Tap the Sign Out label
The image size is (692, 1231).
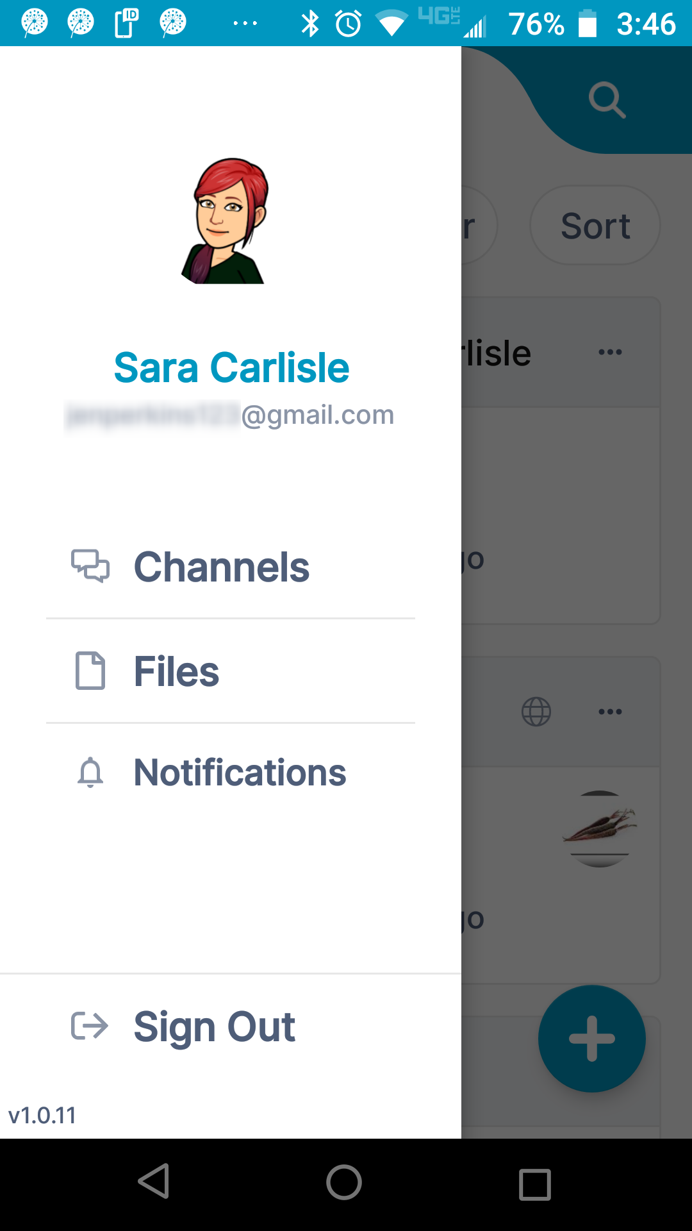215,1027
